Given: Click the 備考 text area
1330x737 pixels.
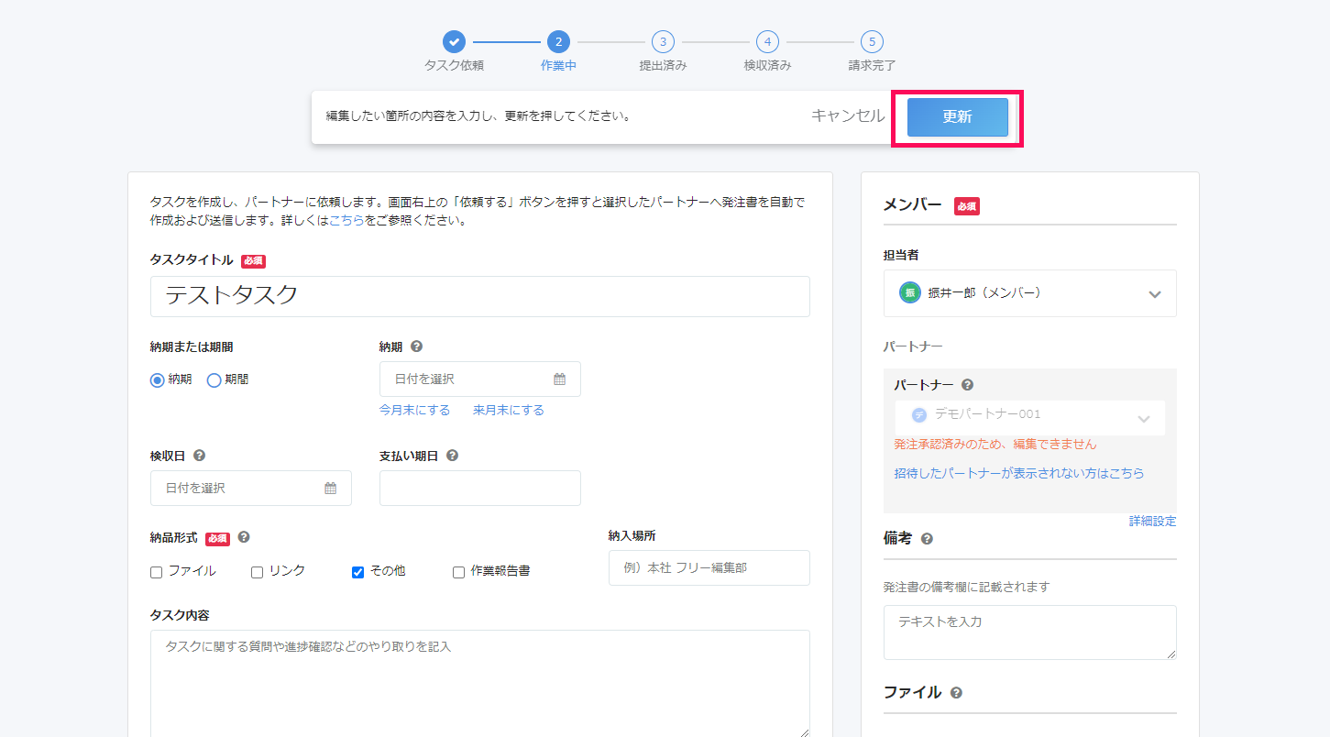Looking at the screenshot, I should click(1030, 632).
